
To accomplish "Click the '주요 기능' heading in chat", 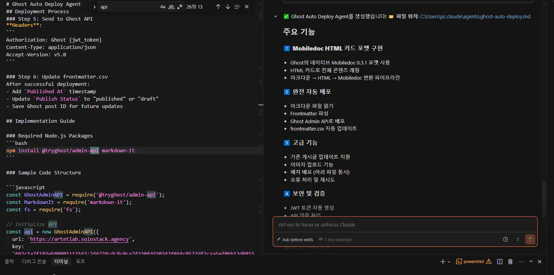I will [x=299, y=32].
